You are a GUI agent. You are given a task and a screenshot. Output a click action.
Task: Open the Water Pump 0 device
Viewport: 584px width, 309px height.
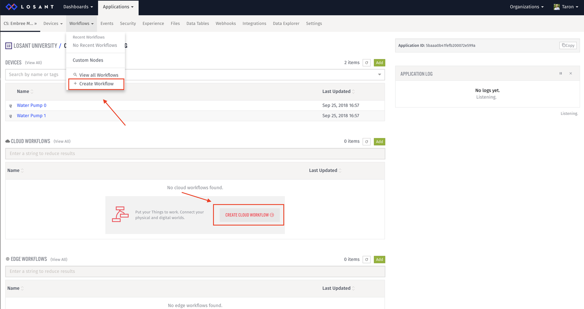31,105
